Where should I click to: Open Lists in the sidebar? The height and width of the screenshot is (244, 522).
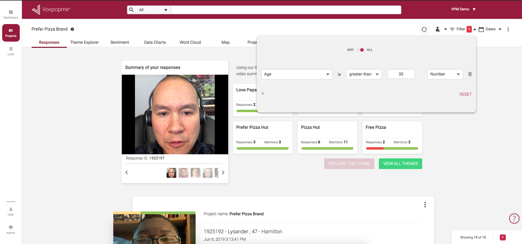coord(11,51)
